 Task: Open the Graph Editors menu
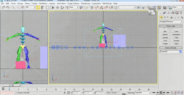[73, 3]
